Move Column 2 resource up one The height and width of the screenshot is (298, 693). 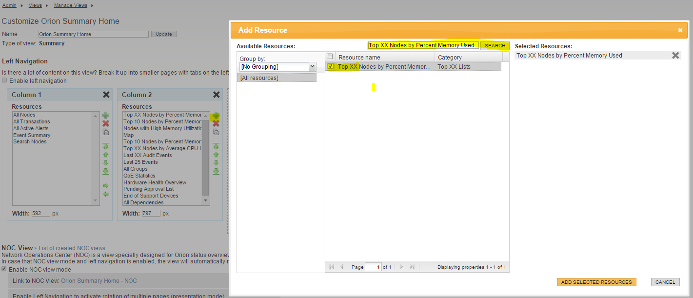216,155
